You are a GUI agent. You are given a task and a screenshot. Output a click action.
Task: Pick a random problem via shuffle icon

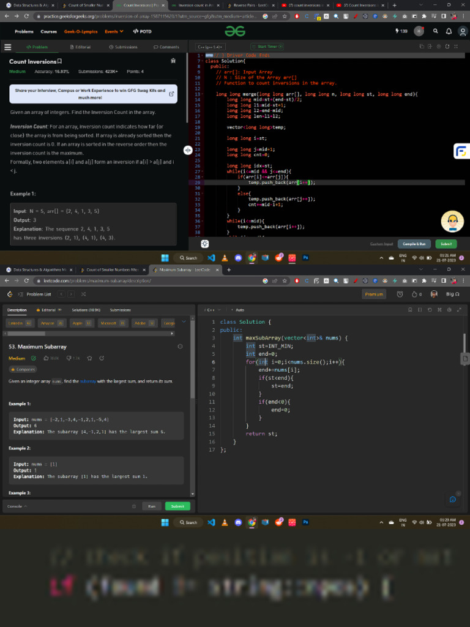coord(83,295)
